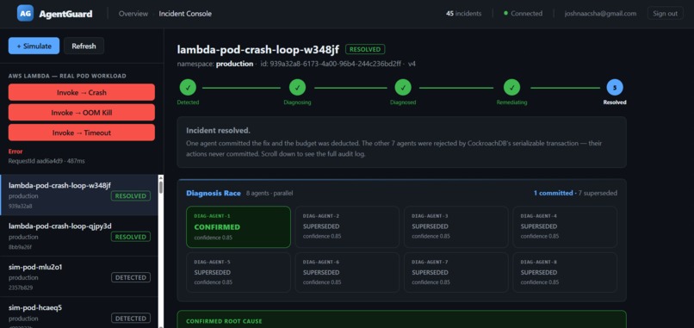Screen dimensions: 694x328
Task: Click the Error label under Lambda buttons
Action: 15,152
